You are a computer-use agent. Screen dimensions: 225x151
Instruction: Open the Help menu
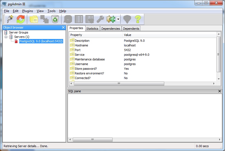63,11
